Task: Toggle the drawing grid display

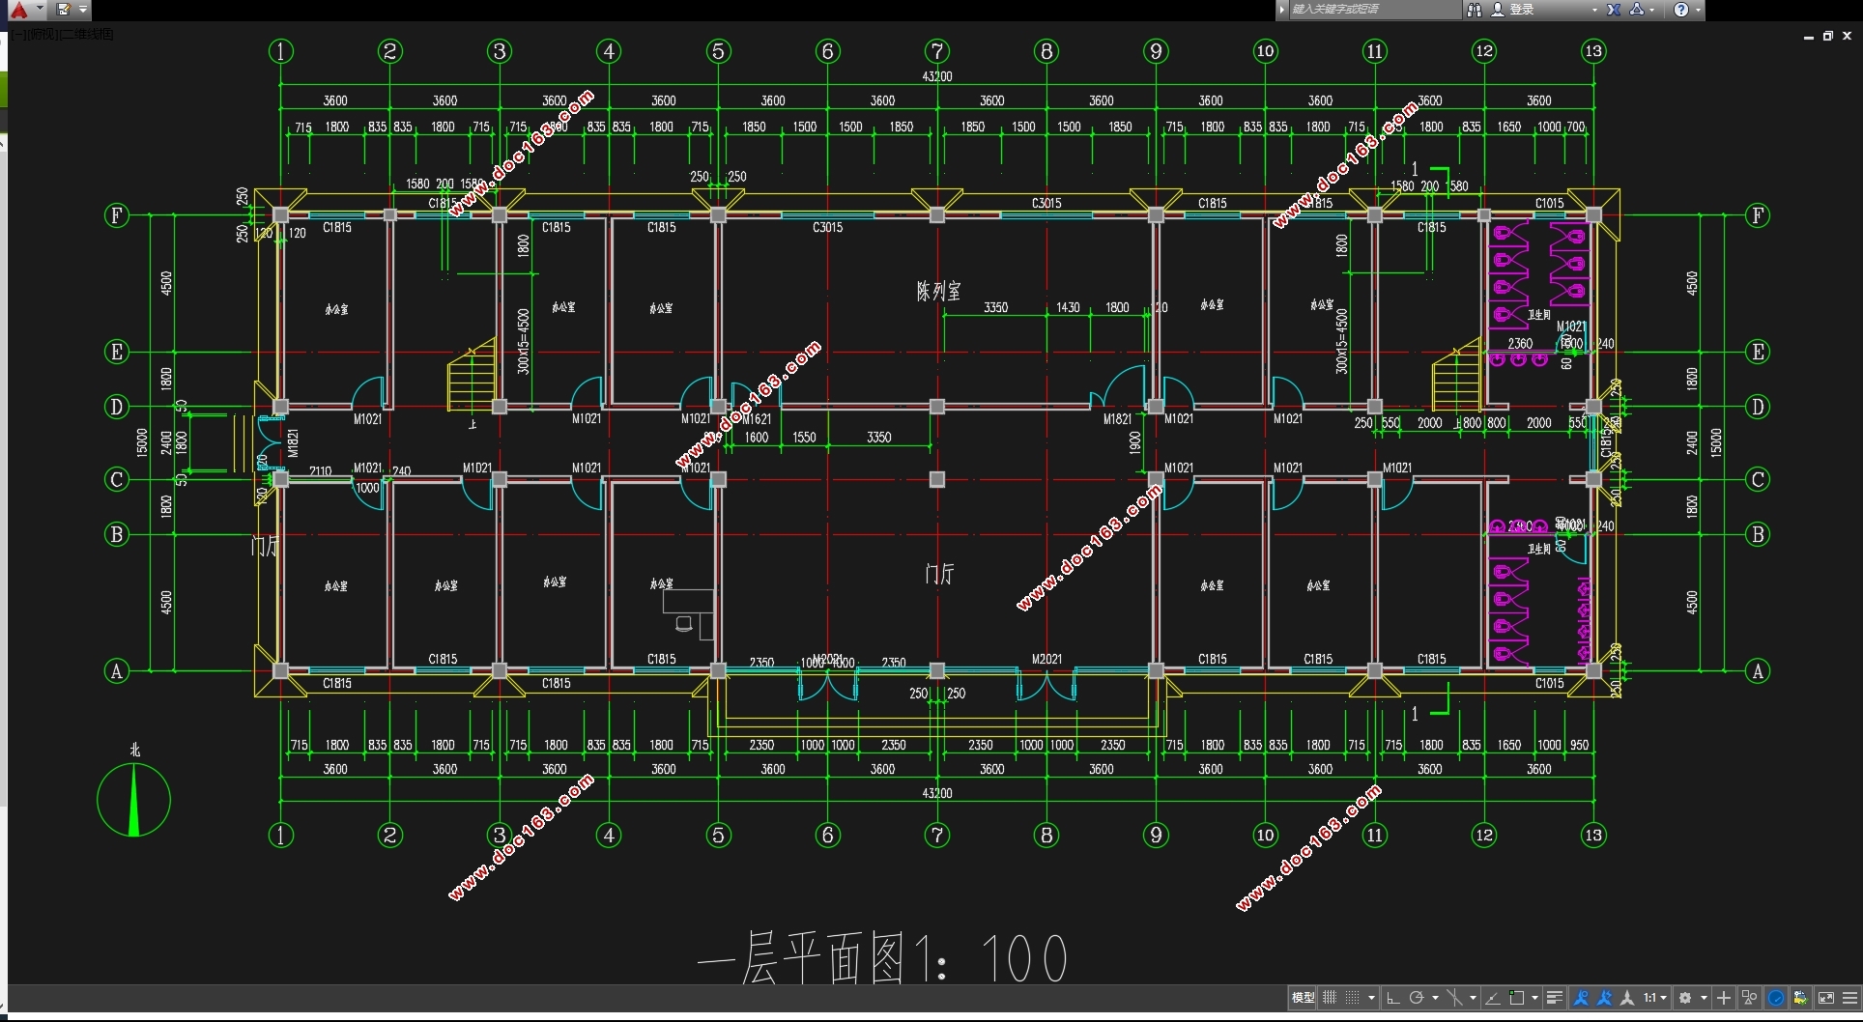Action: click(1330, 998)
